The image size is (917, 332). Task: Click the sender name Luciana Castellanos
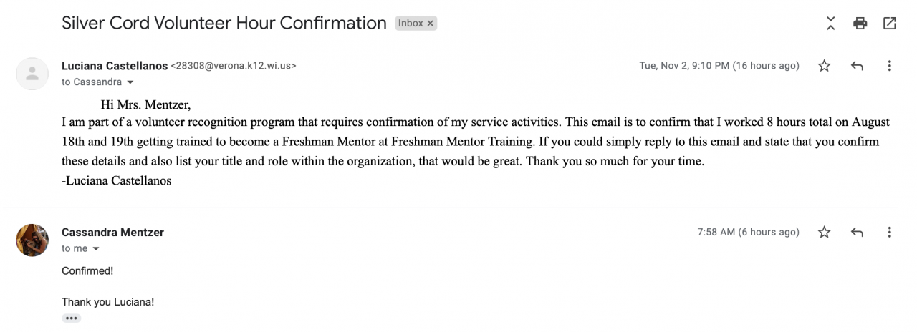click(x=115, y=66)
